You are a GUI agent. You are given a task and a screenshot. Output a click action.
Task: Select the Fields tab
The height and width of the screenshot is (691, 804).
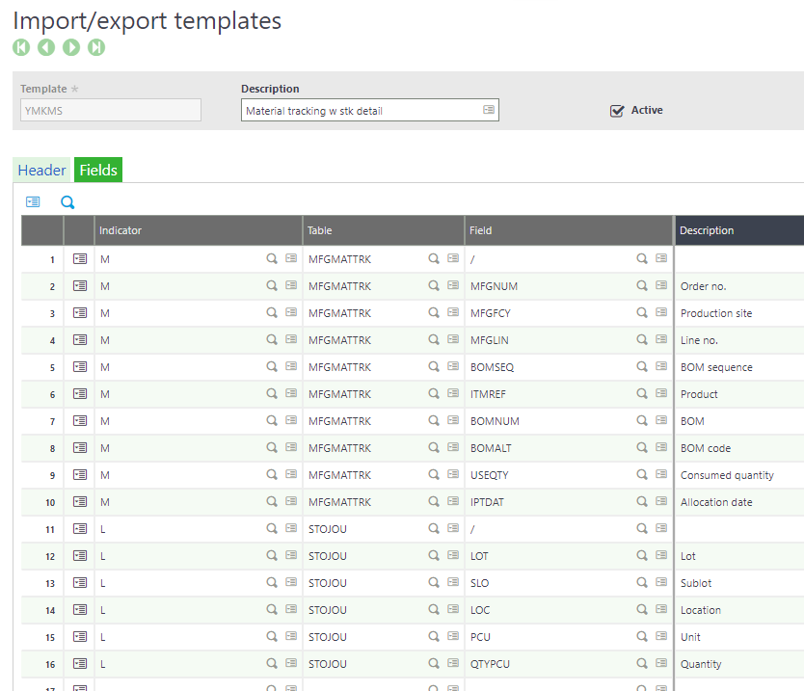click(x=97, y=170)
